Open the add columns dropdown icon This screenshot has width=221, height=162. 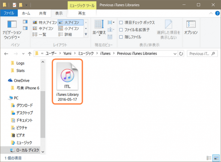coord(111,29)
